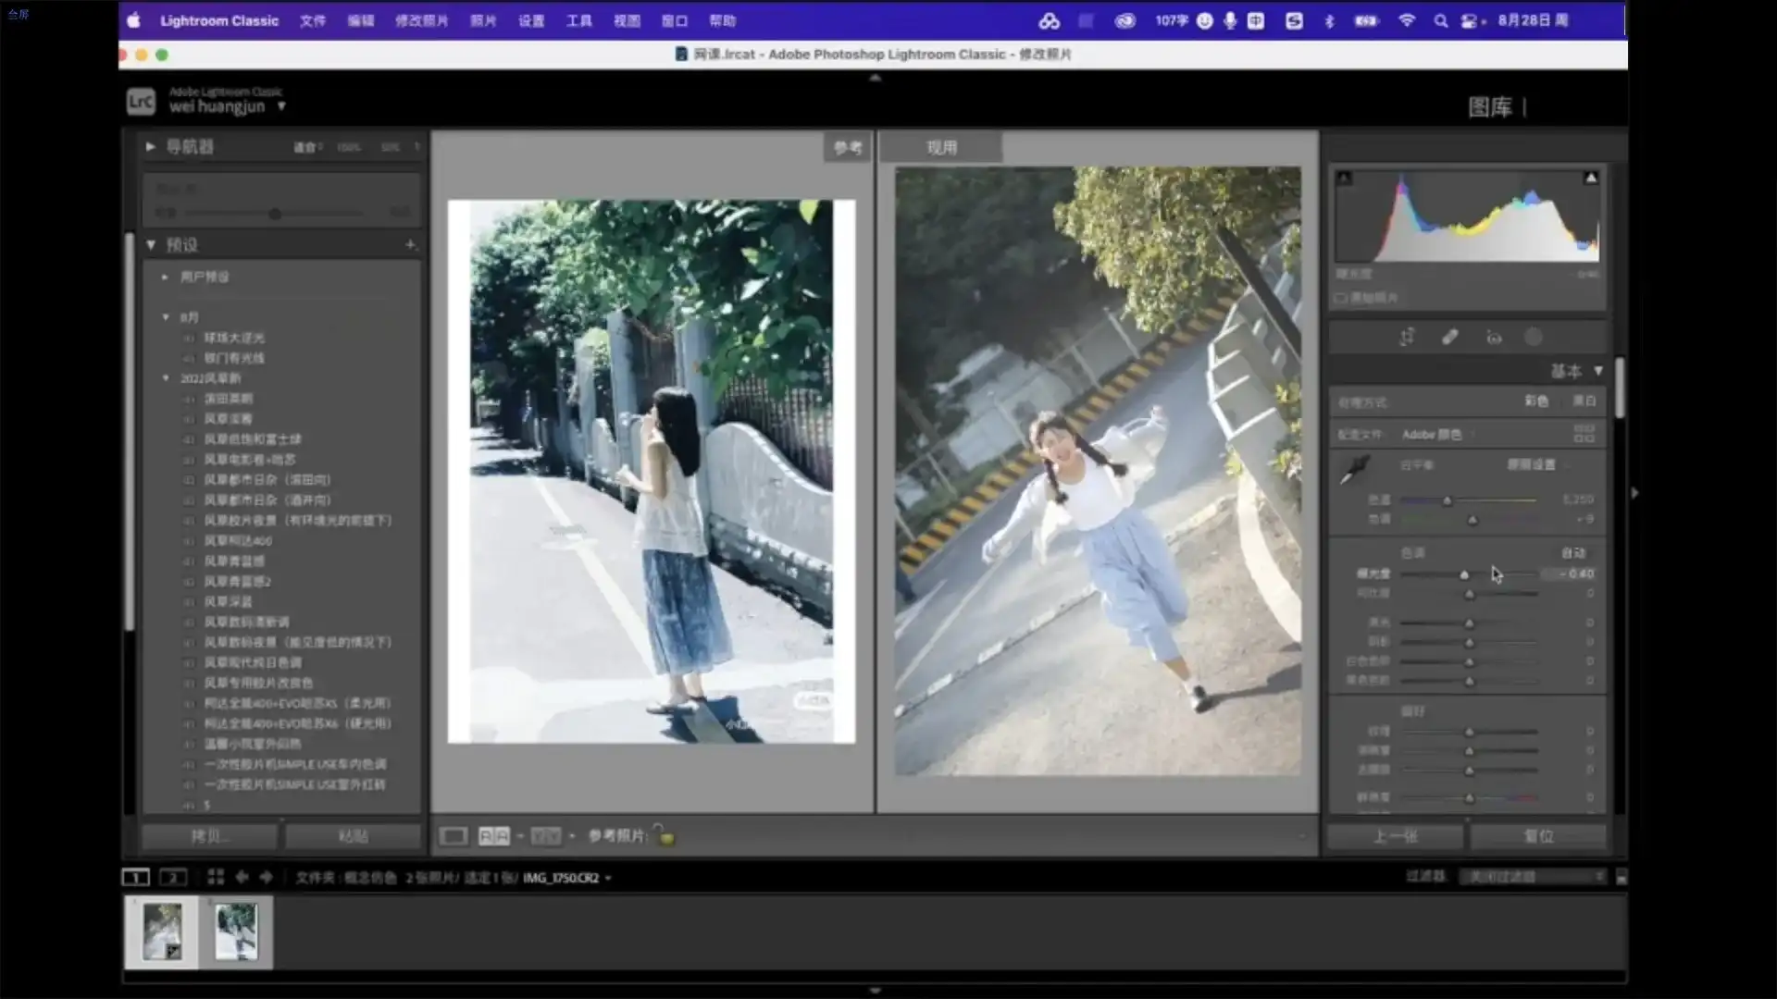Collapse the 8月 preset folder
Screen dimensions: 1777x999
[166, 317]
